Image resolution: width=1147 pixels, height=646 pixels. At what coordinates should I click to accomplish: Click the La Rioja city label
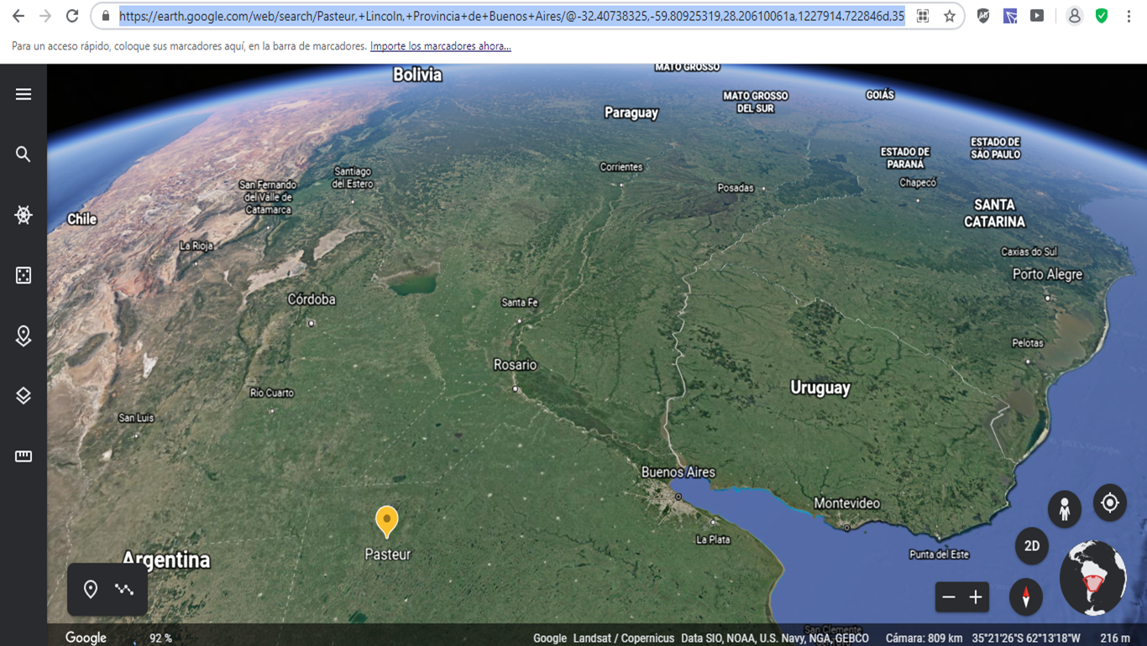196,246
